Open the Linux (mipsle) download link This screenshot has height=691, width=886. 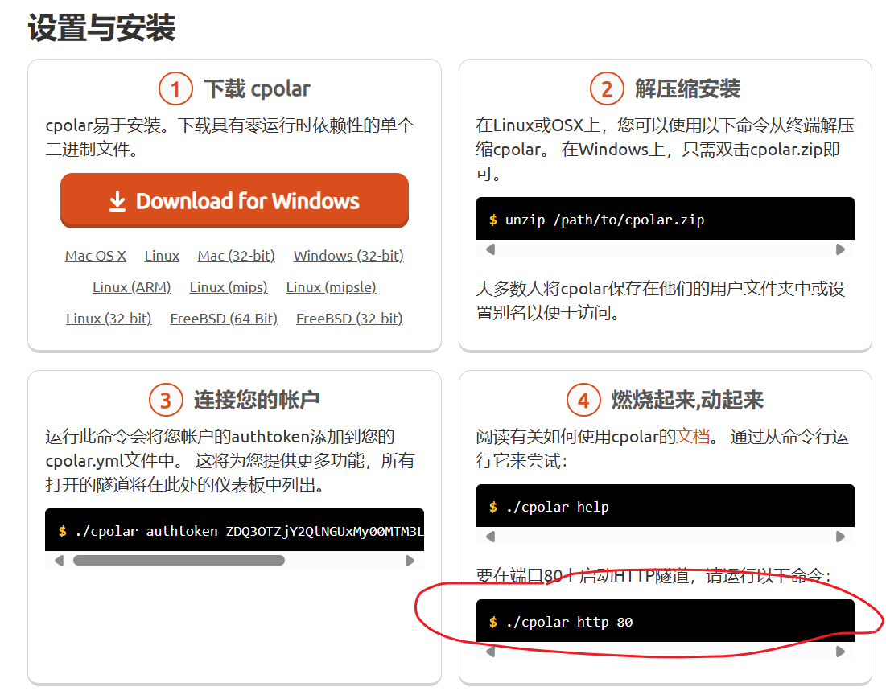click(332, 286)
